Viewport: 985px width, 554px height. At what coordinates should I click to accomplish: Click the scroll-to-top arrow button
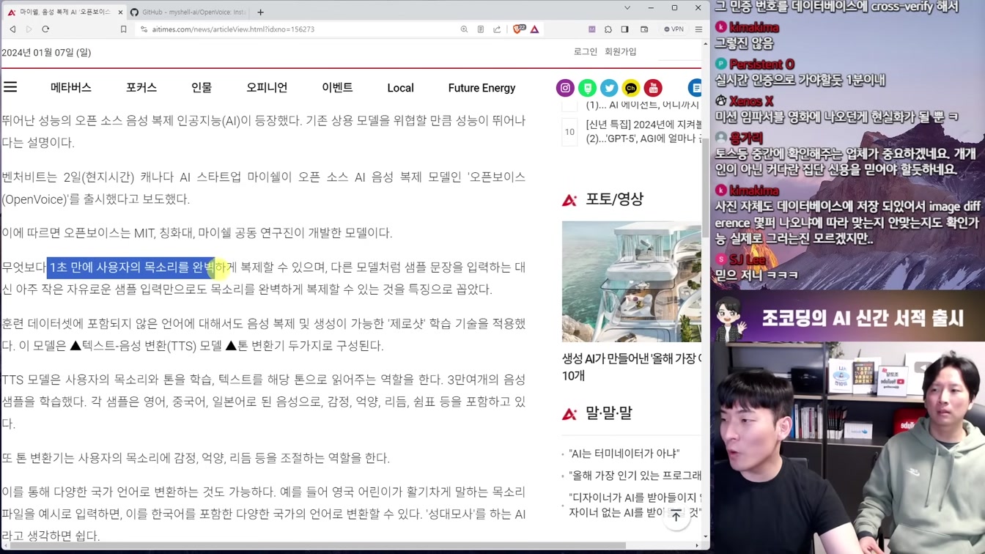pyautogui.click(x=676, y=516)
